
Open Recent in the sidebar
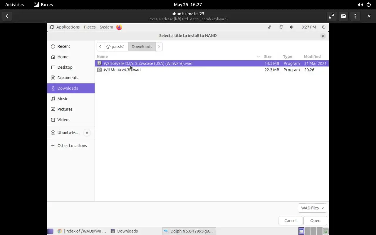click(x=70, y=46)
